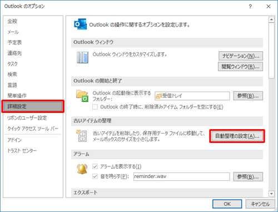278x212 pixels.
Task: Click the 古いアイテムの整理 section header
Action: [167, 121]
